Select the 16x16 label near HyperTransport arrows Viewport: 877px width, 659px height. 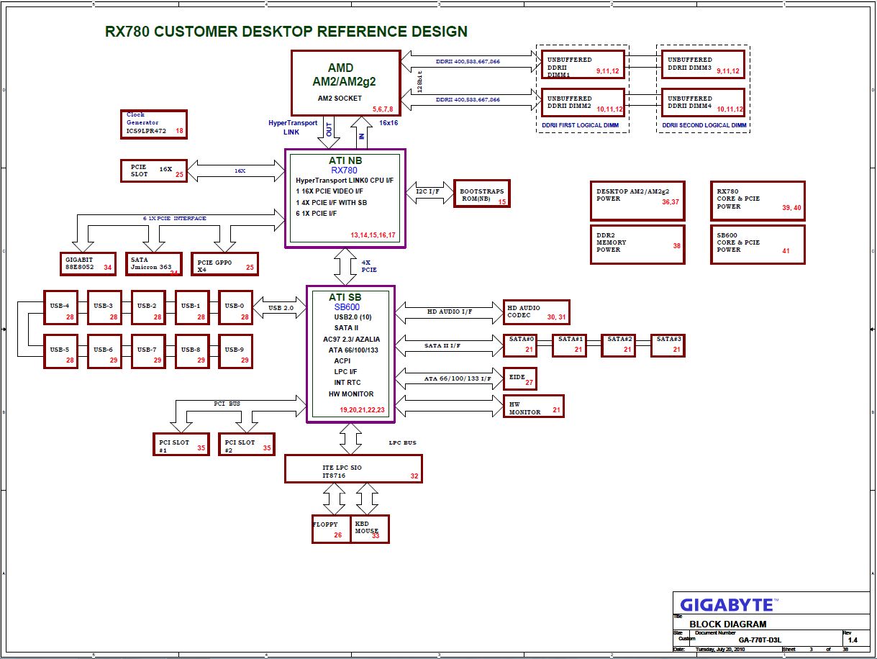388,123
